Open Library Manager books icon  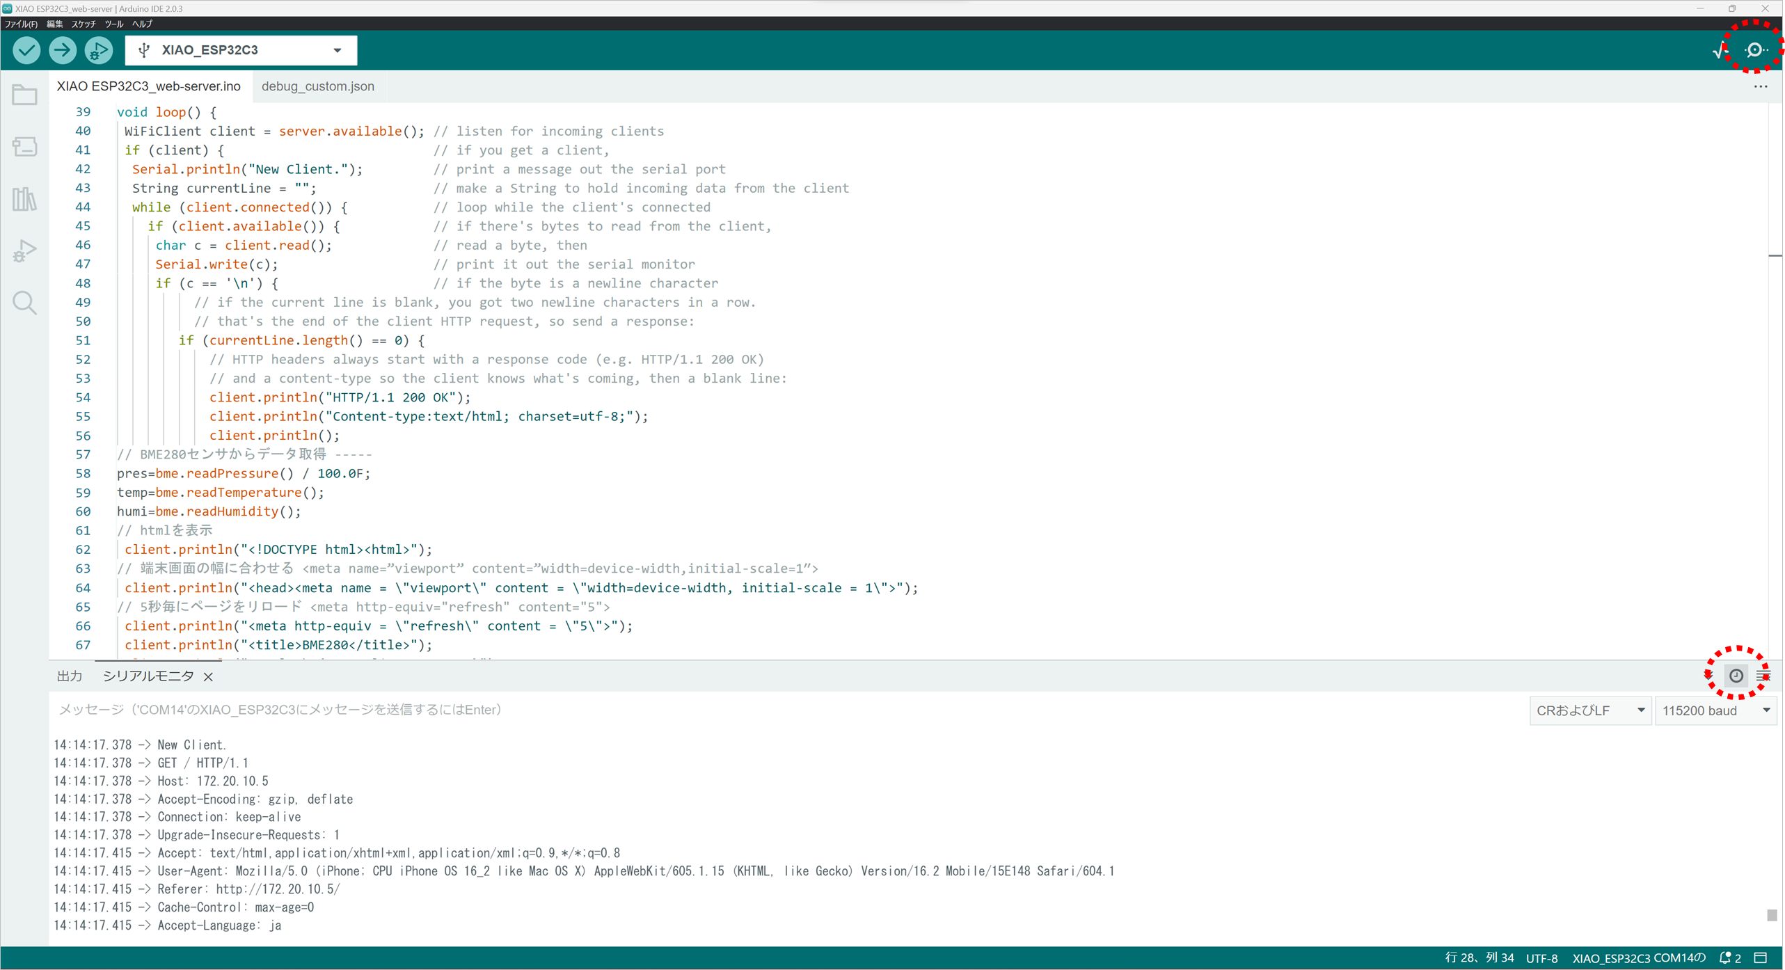click(x=24, y=200)
